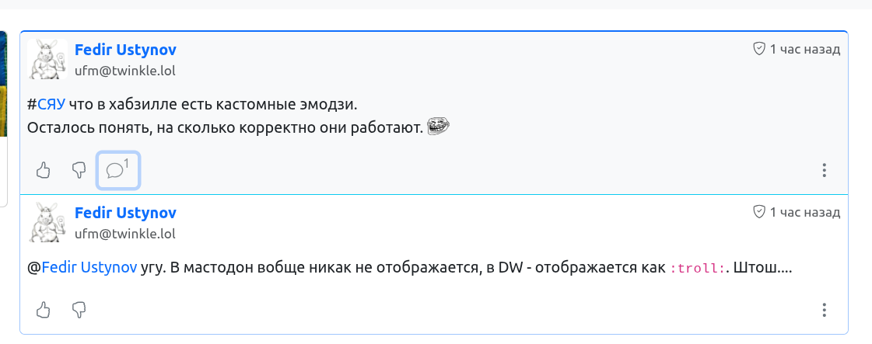Click the troll face emoji in the post
This screenshot has height=344, width=872.
(440, 127)
